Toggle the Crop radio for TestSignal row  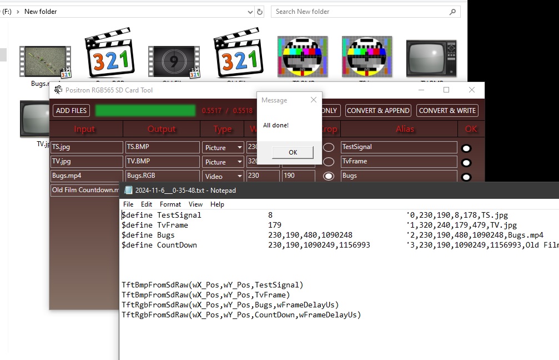329,147
